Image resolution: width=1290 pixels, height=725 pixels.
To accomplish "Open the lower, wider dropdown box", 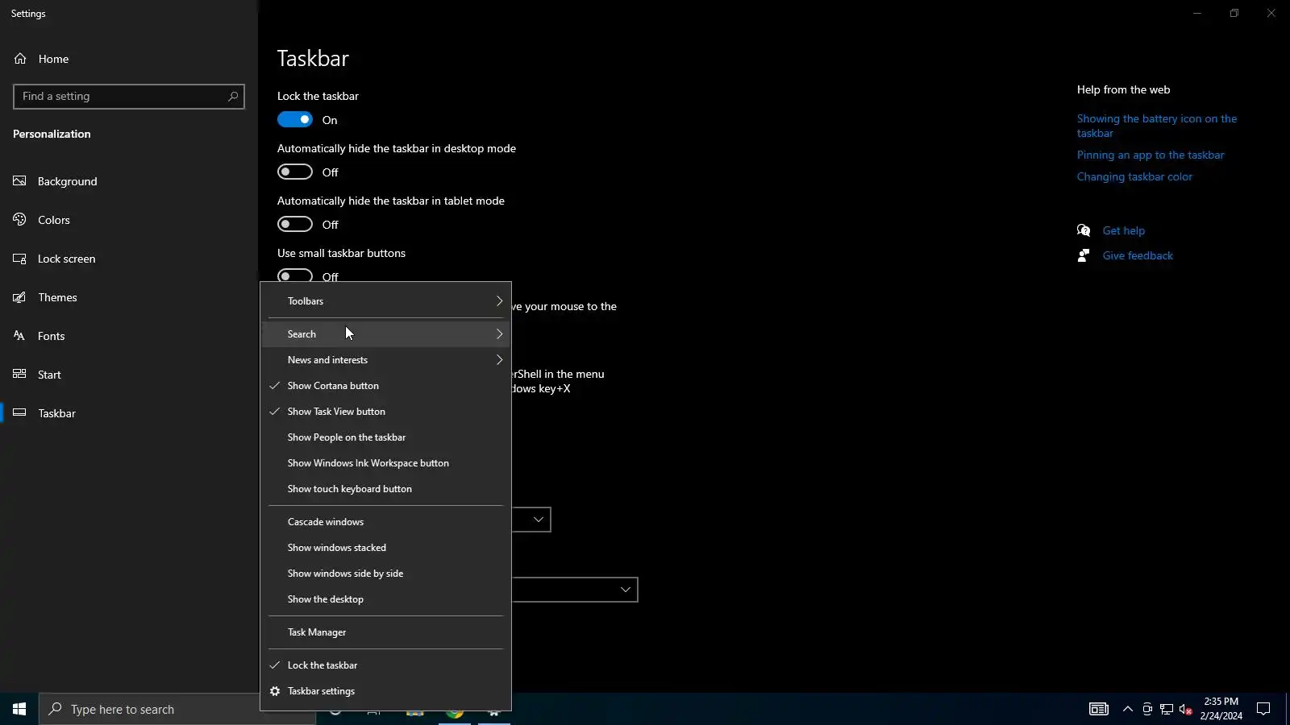I will click(575, 590).
